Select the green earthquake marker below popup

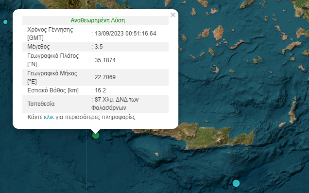click(96, 136)
